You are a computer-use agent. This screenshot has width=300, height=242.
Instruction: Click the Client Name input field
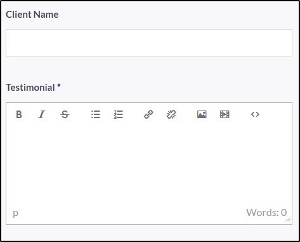[149, 43]
